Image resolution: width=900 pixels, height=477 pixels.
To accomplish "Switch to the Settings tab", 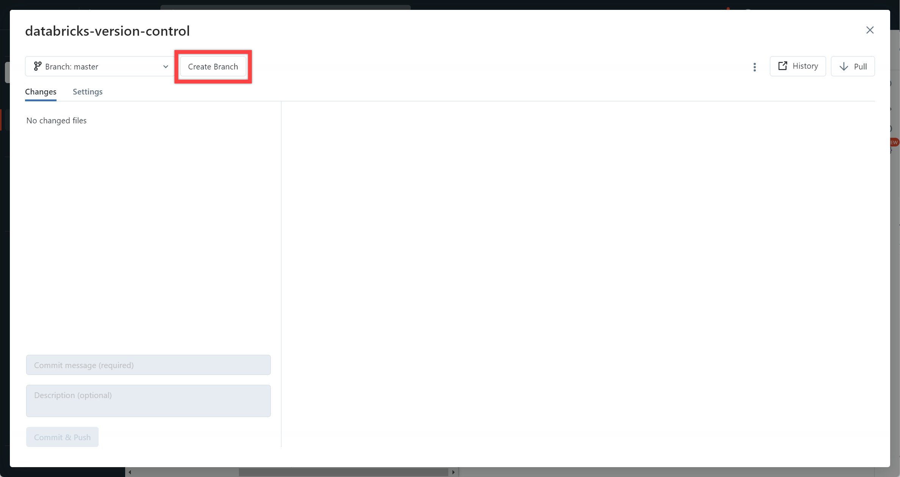I will pos(88,91).
